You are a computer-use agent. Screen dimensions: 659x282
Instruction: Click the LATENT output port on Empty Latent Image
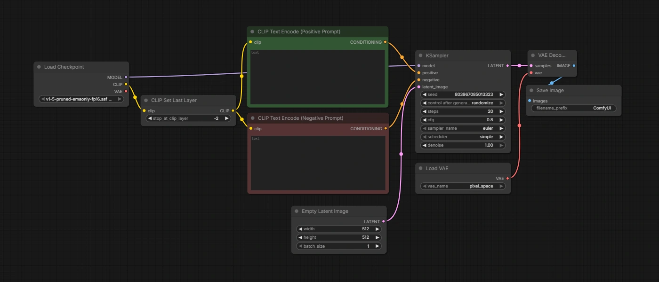pyautogui.click(x=384, y=221)
